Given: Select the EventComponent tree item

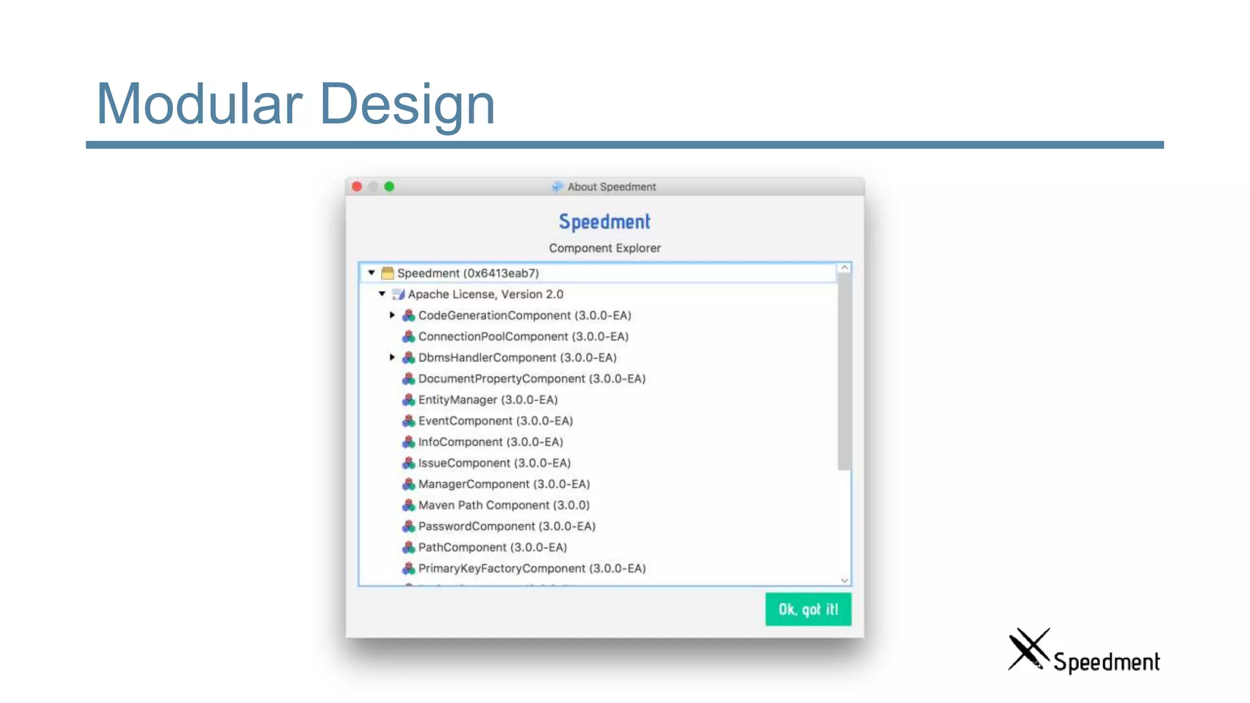Looking at the screenshot, I should click(495, 421).
